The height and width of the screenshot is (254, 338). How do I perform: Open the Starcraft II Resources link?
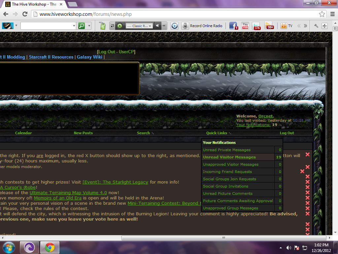coord(51,57)
